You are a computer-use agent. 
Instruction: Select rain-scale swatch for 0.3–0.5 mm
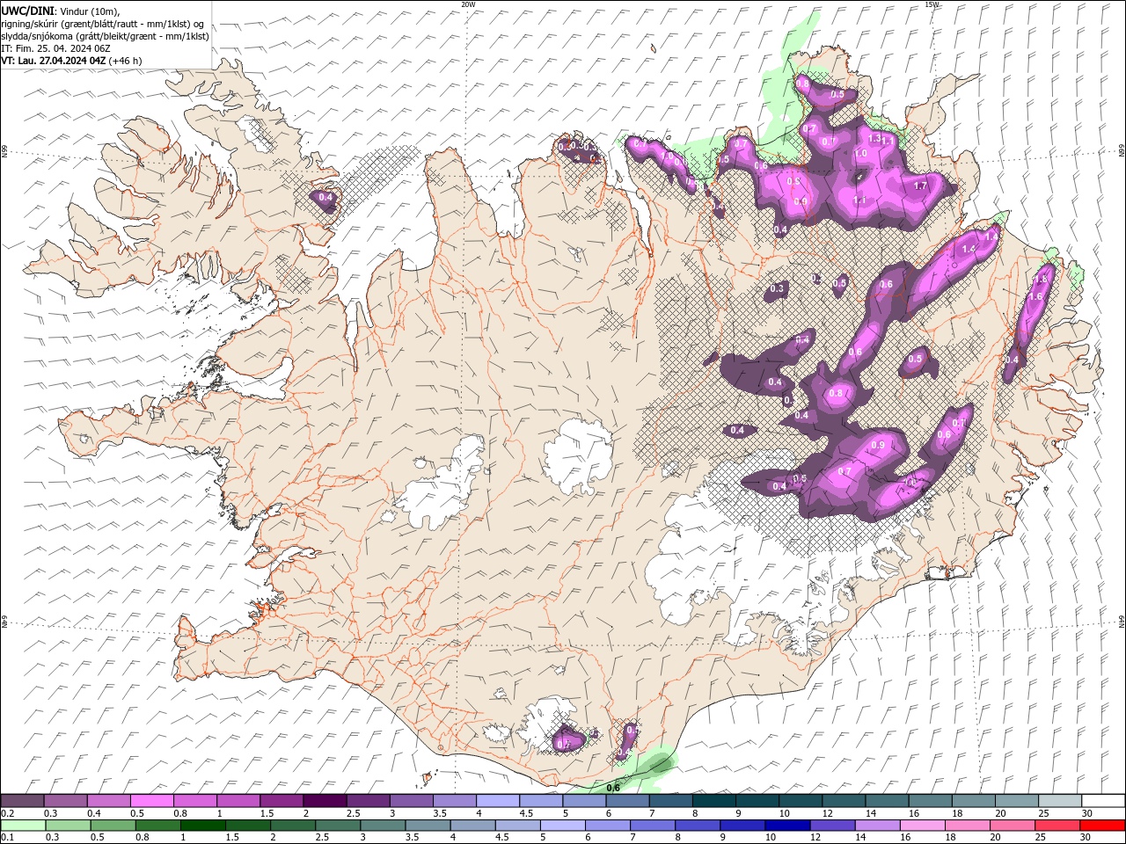(x=68, y=826)
